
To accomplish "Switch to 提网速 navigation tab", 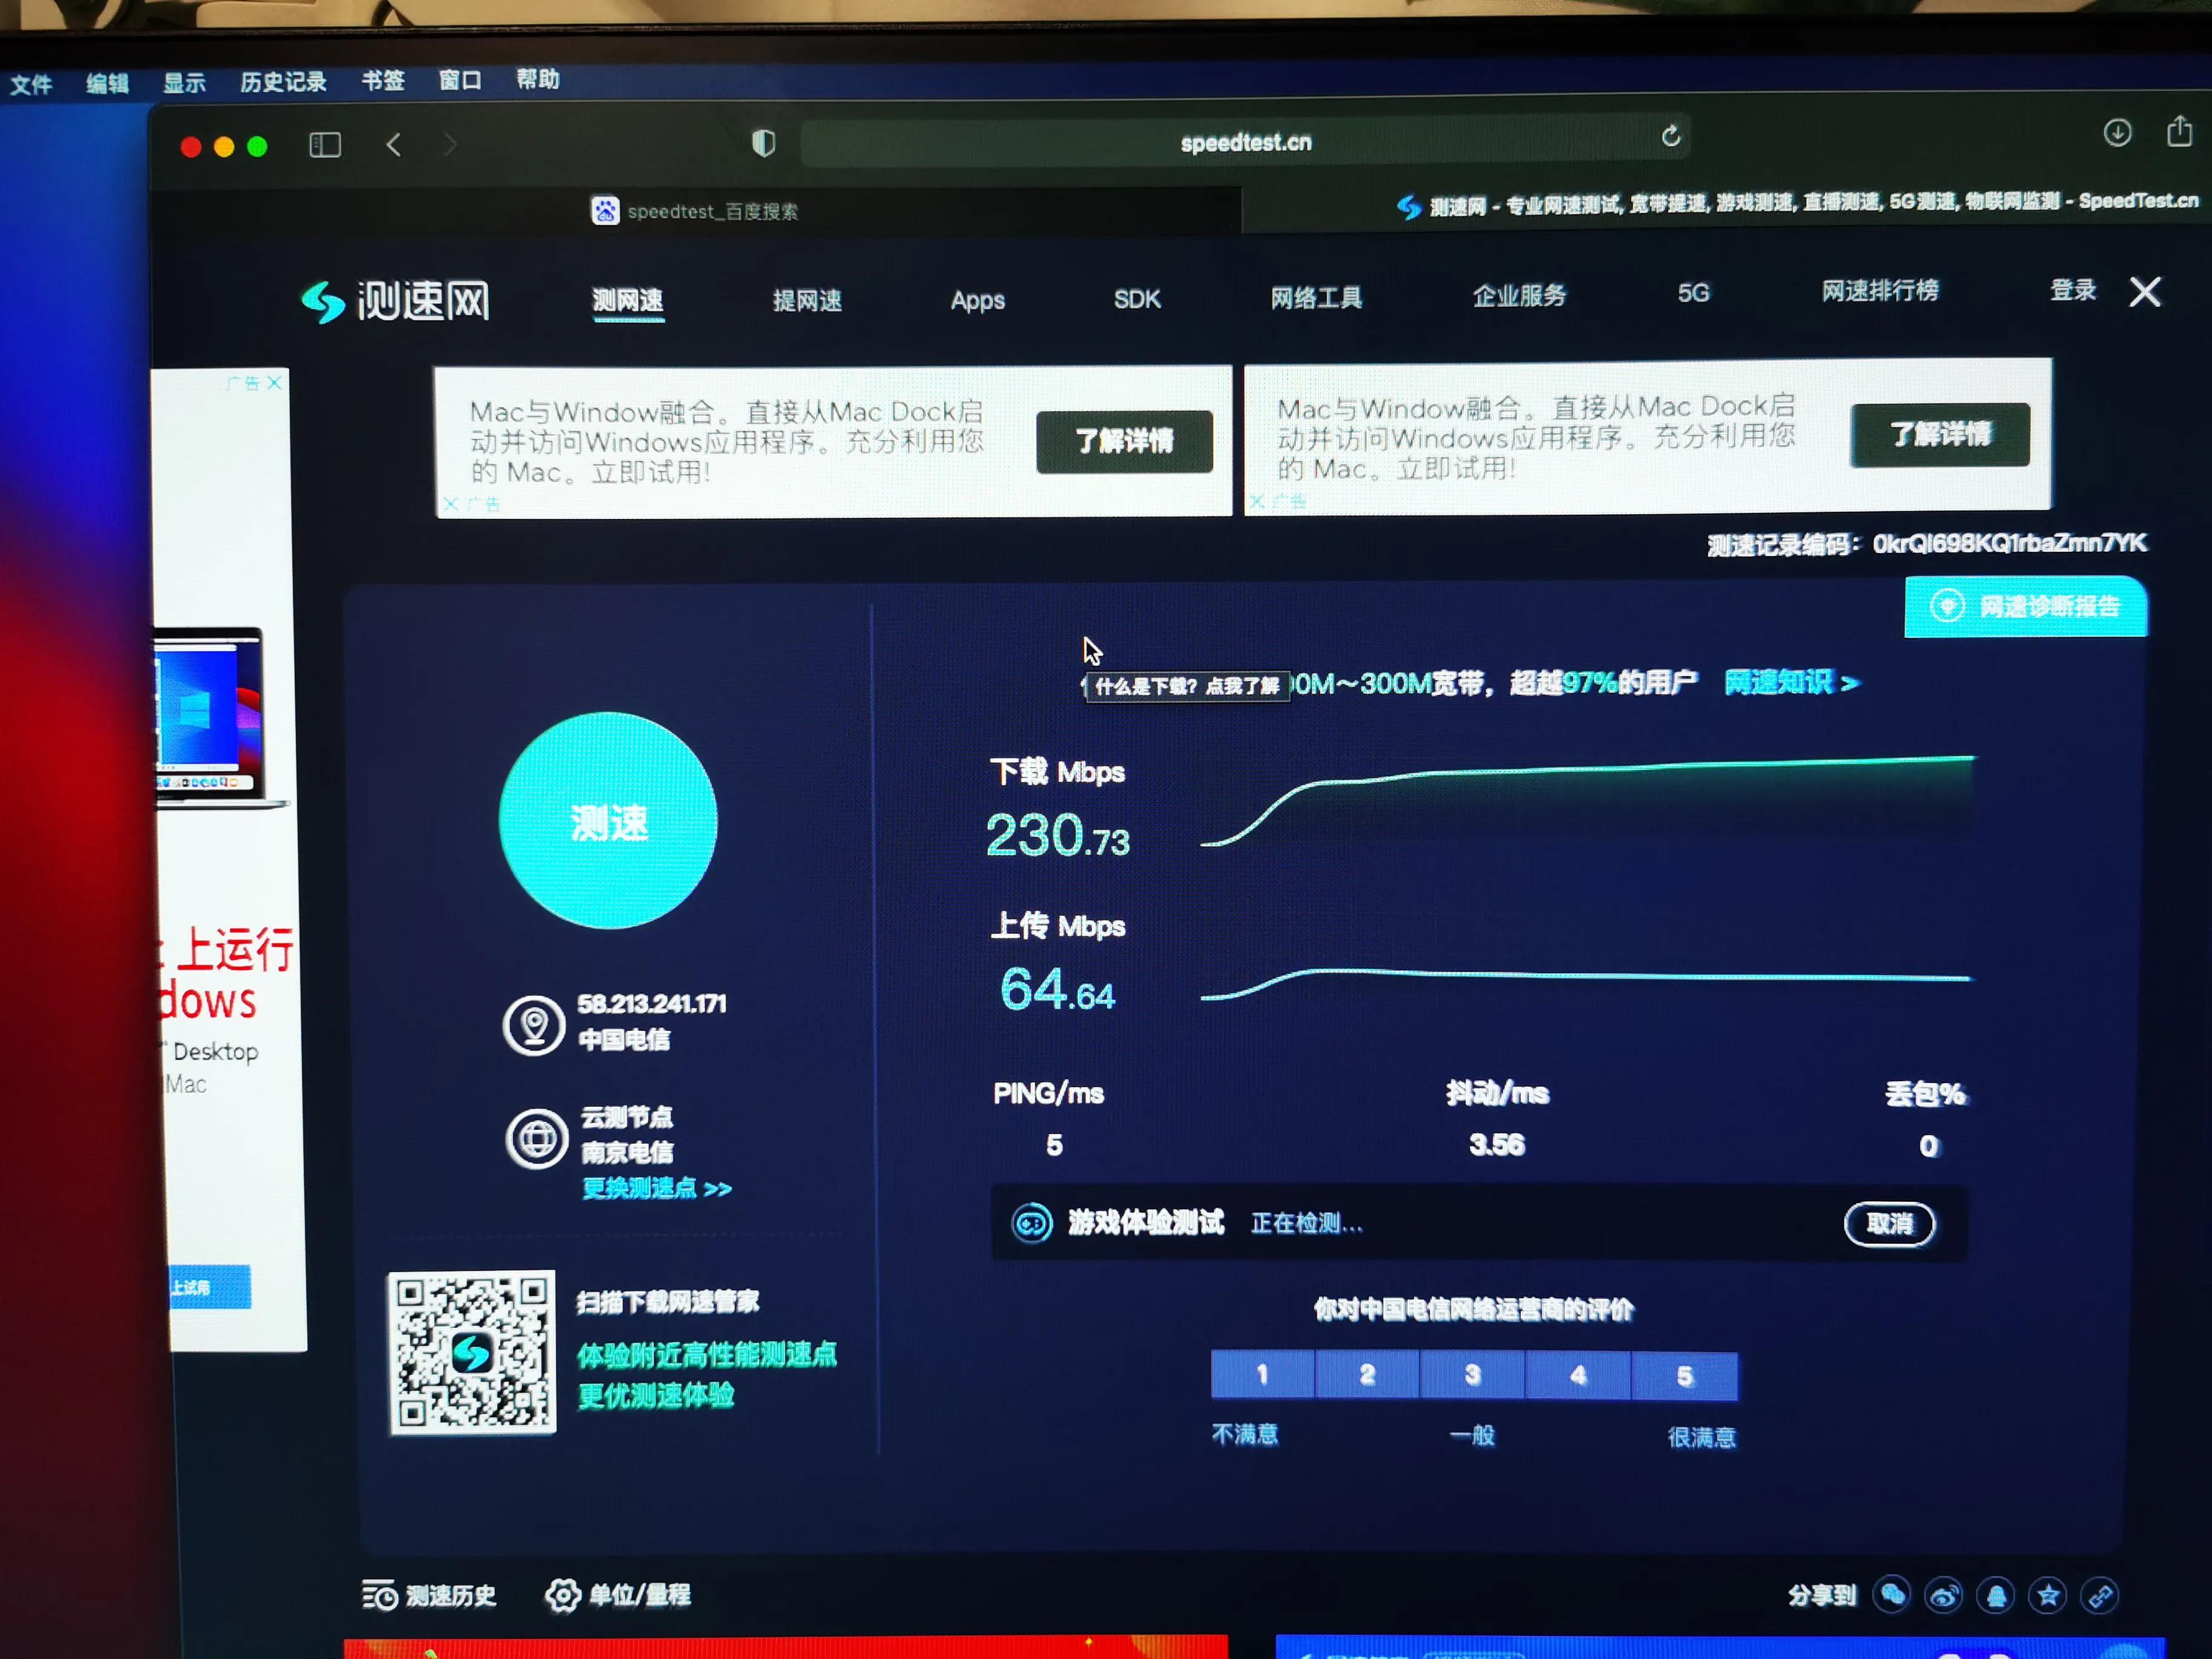I will click(806, 300).
